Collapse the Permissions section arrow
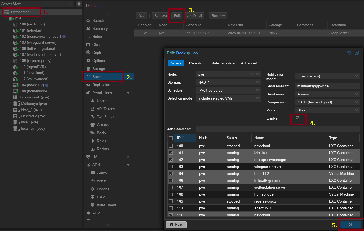Screen dimensions: 364x231 pyautogui.click(x=128, y=93)
